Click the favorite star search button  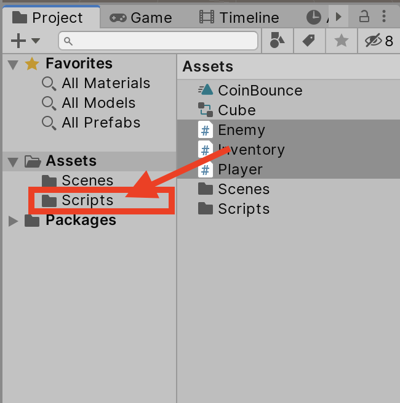(341, 41)
